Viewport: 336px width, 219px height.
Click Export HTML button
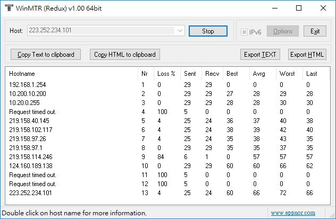point(307,54)
